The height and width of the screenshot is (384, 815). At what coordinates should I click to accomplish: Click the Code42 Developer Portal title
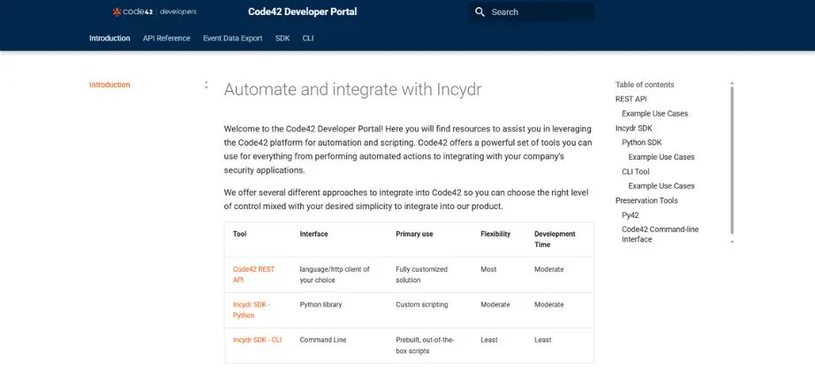click(303, 12)
